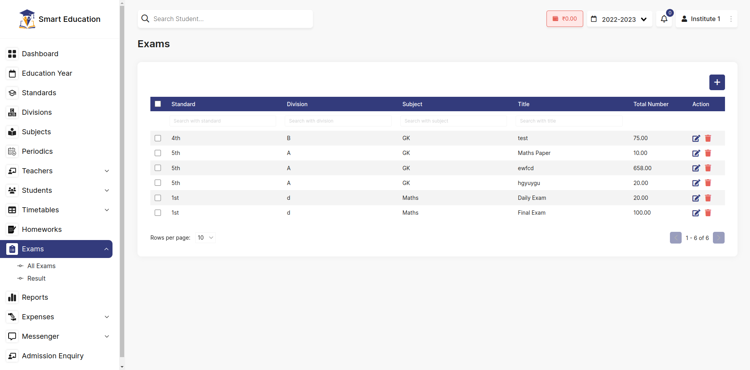Delete the Maths Paper exam
The height and width of the screenshot is (370, 750).
pyautogui.click(x=708, y=153)
